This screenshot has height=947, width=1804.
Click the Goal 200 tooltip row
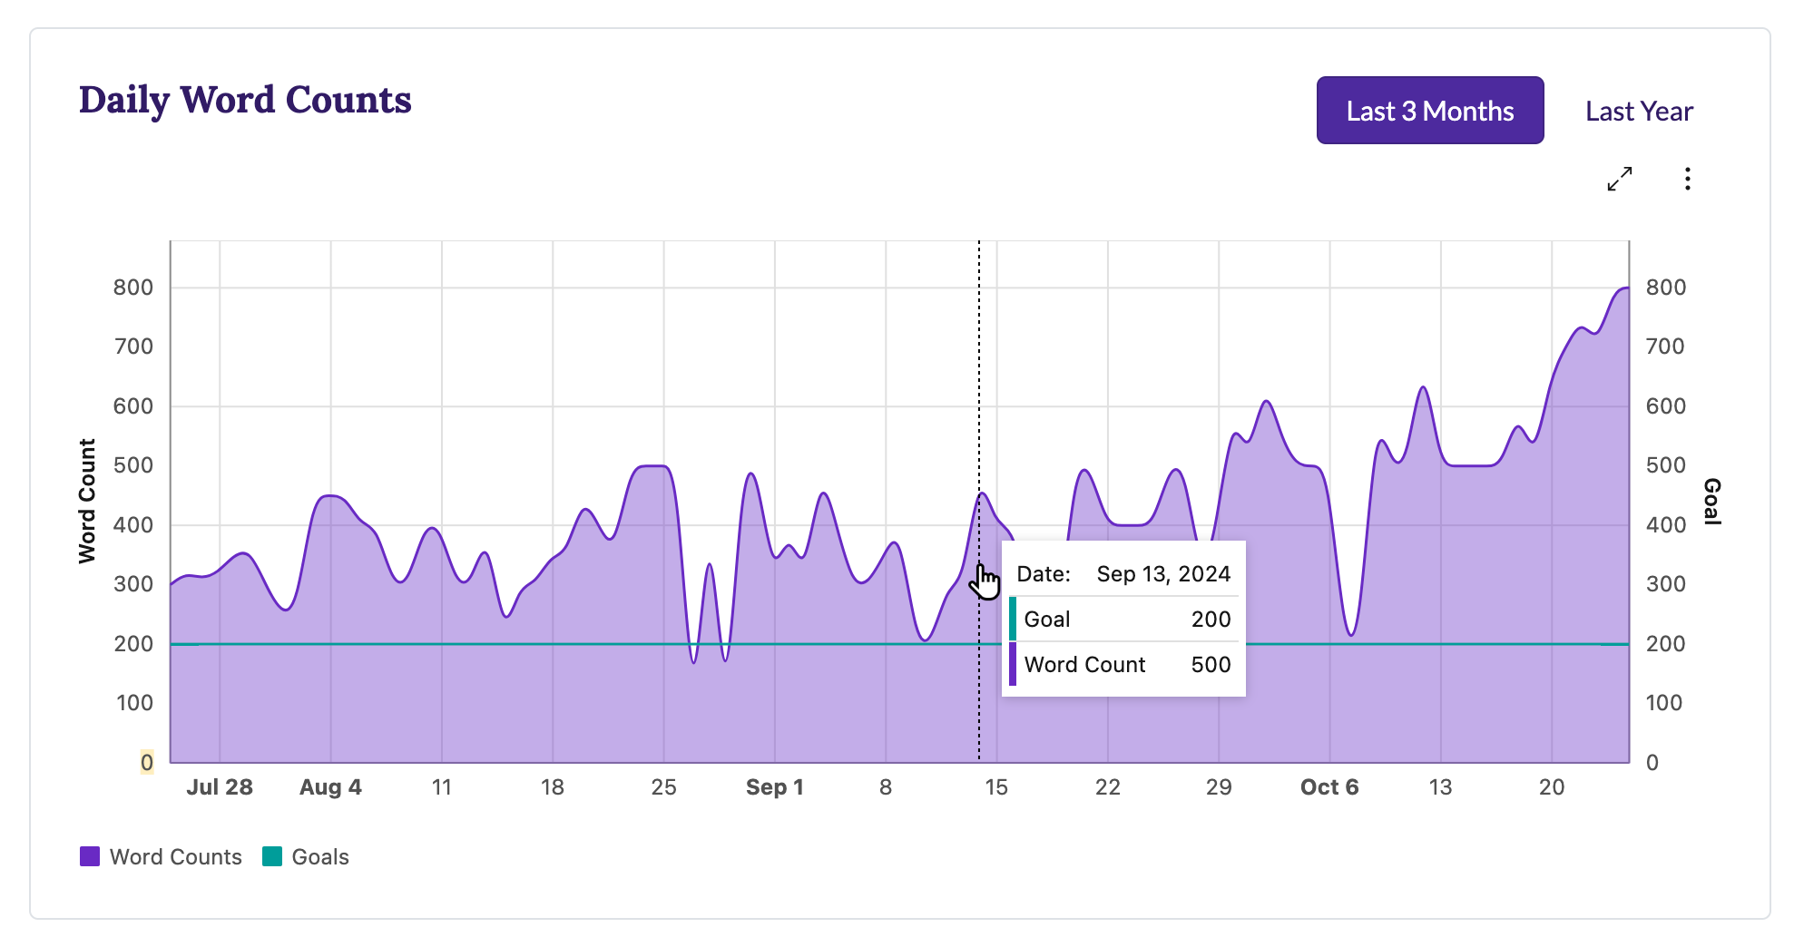coord(1123,620)
